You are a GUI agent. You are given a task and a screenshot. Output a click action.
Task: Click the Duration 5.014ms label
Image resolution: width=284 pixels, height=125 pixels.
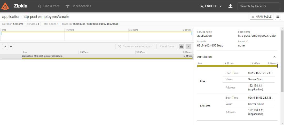pos(13,24)
